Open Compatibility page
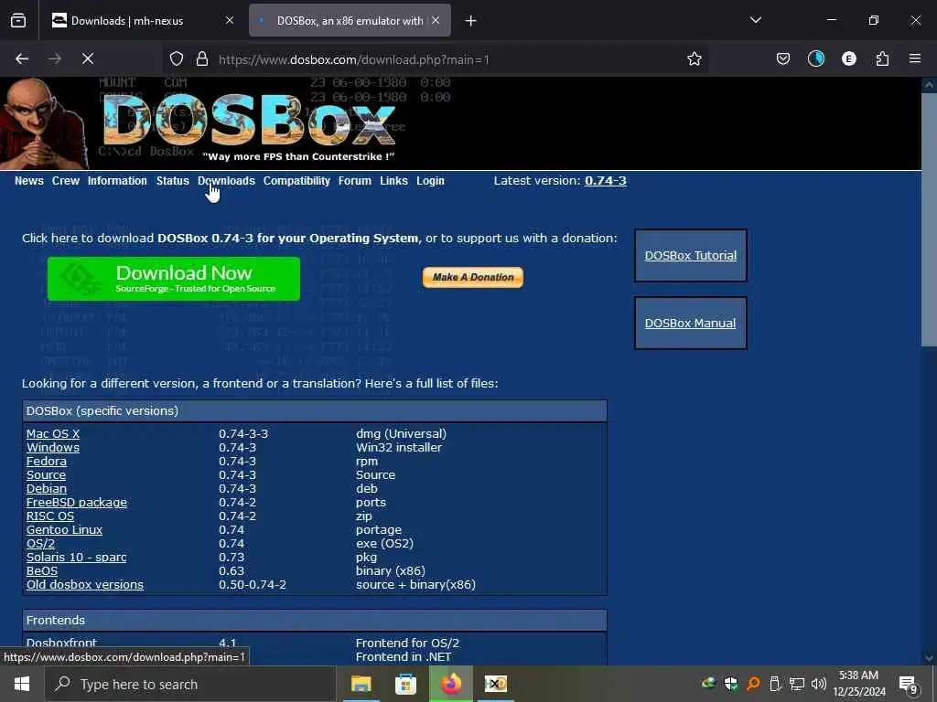 pos(296,181)
